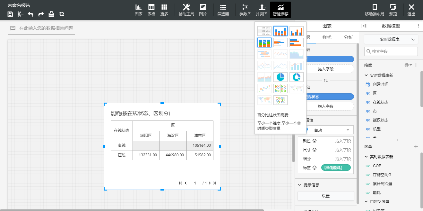Select the COP measure field
423x211 pixels.
pyautogui.click(x=377, y=166)
